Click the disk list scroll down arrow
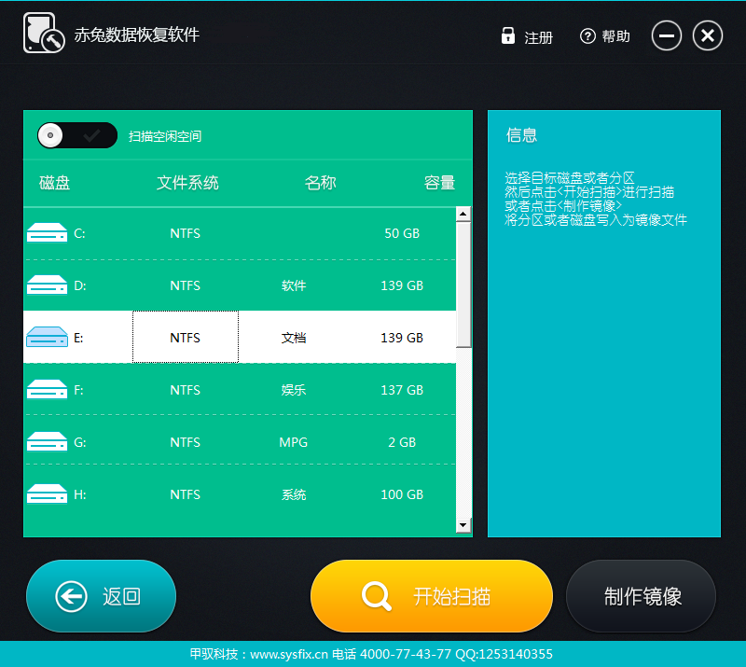The image size is (746, 667). pos(463,525)
